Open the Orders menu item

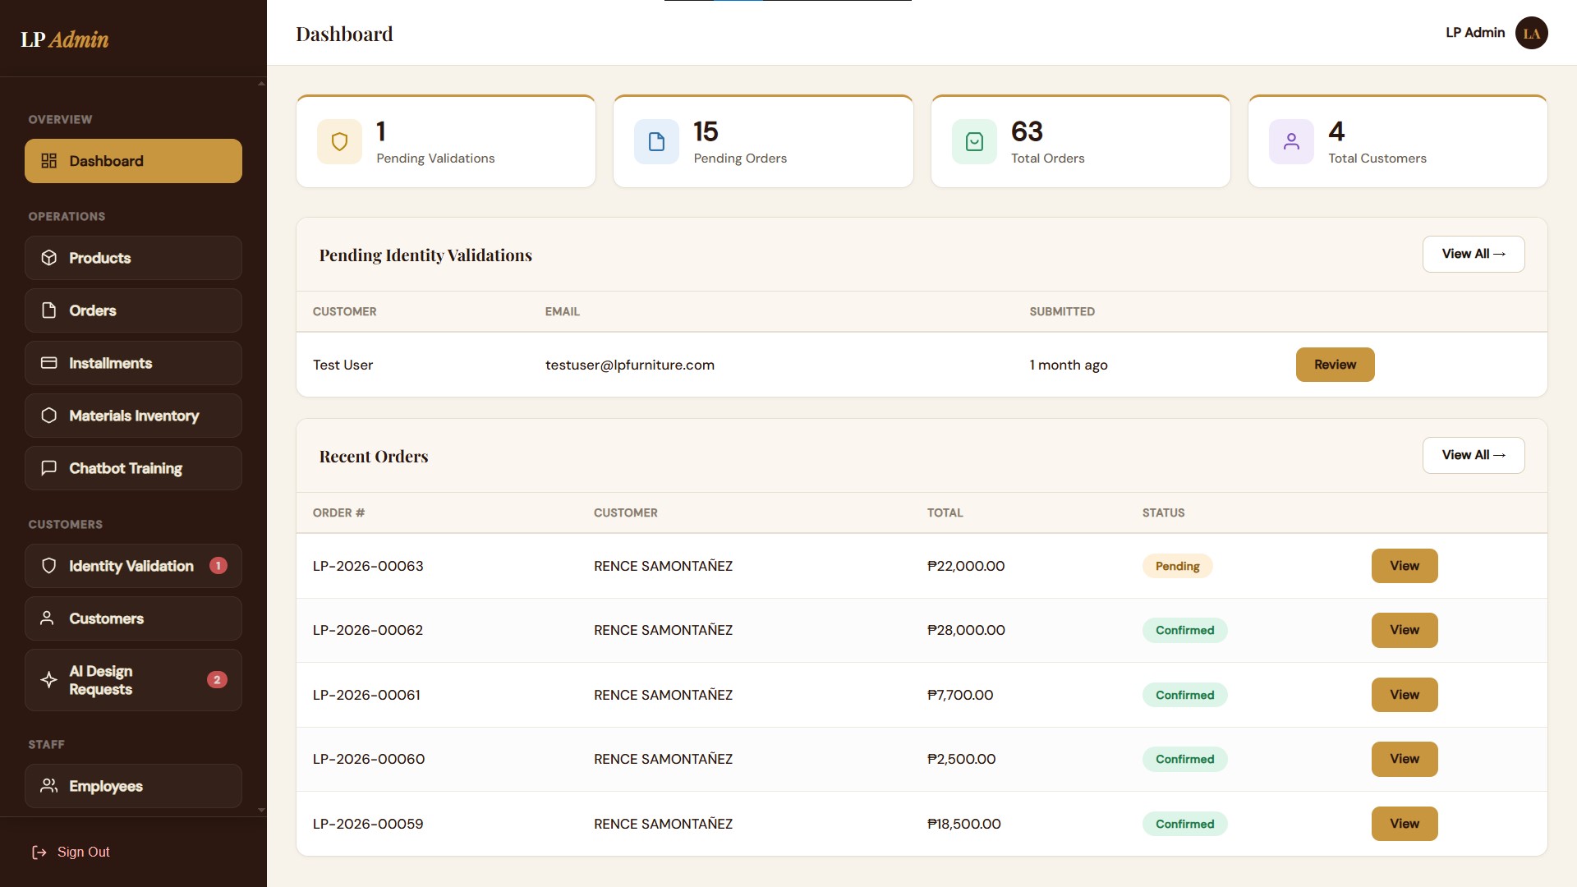click(x=133, y=310)
